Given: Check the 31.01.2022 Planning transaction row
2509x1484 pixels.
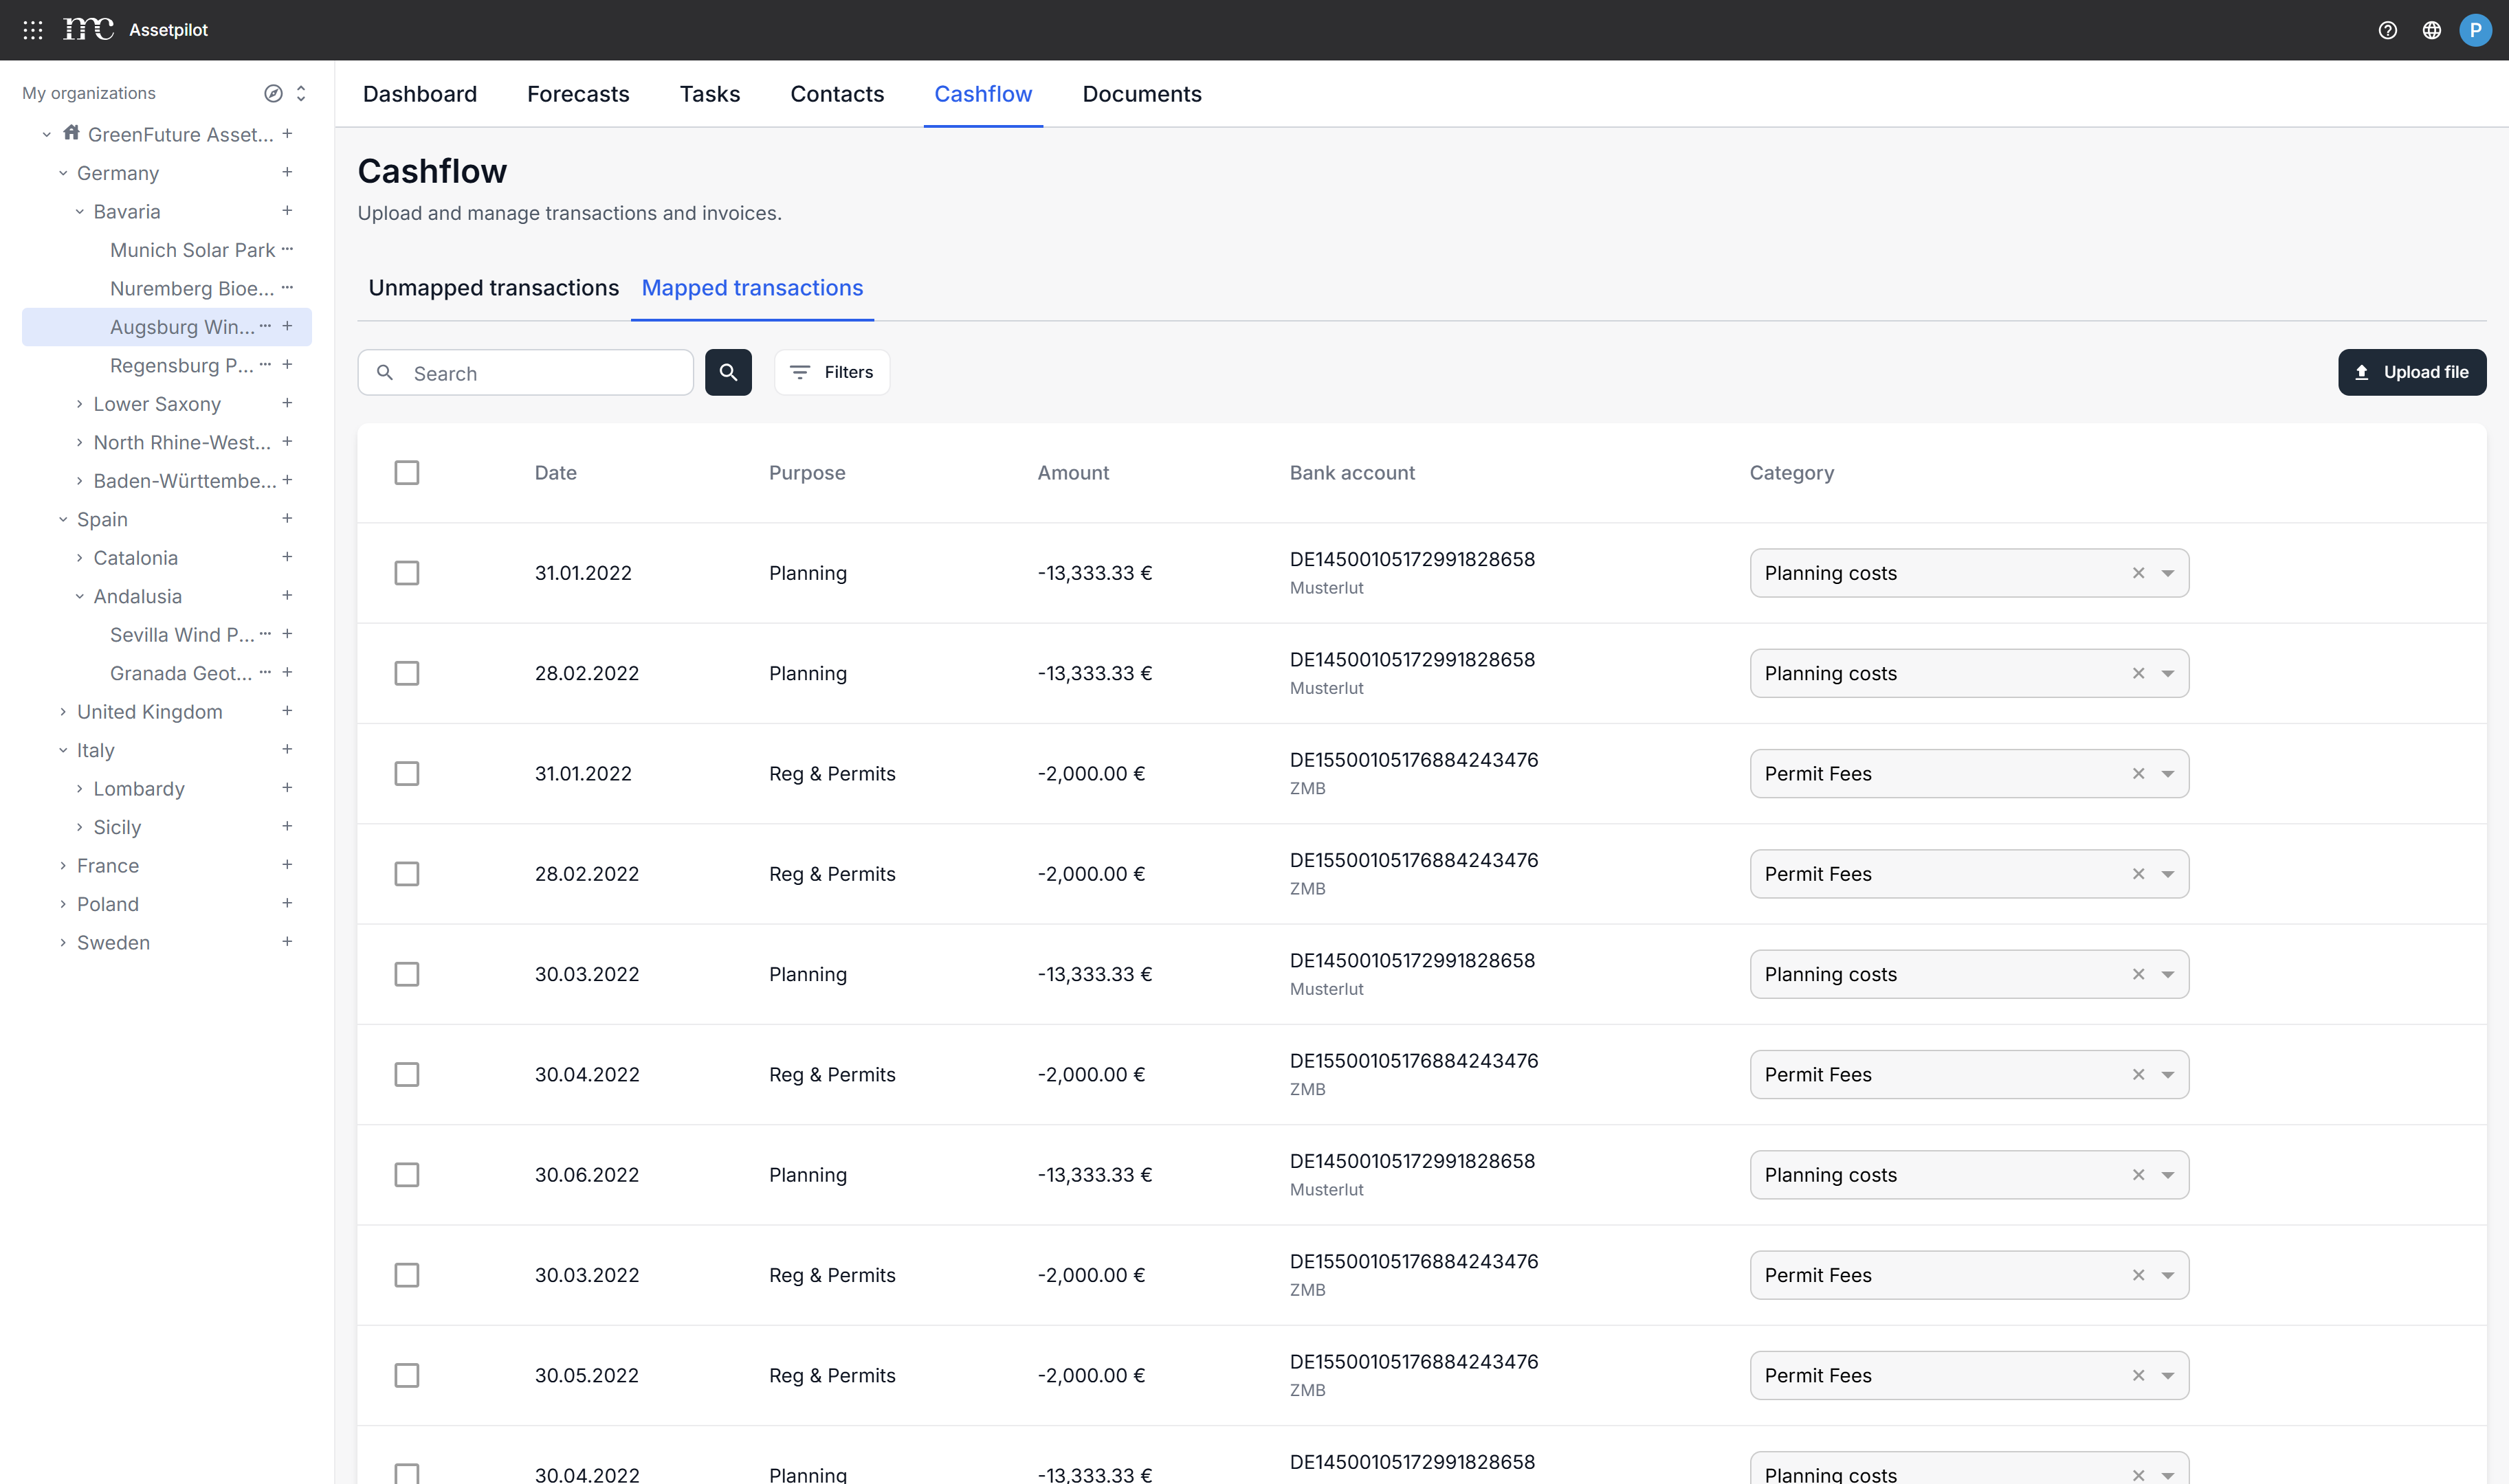Looking at the screenshot, I should tap(406, 573).
